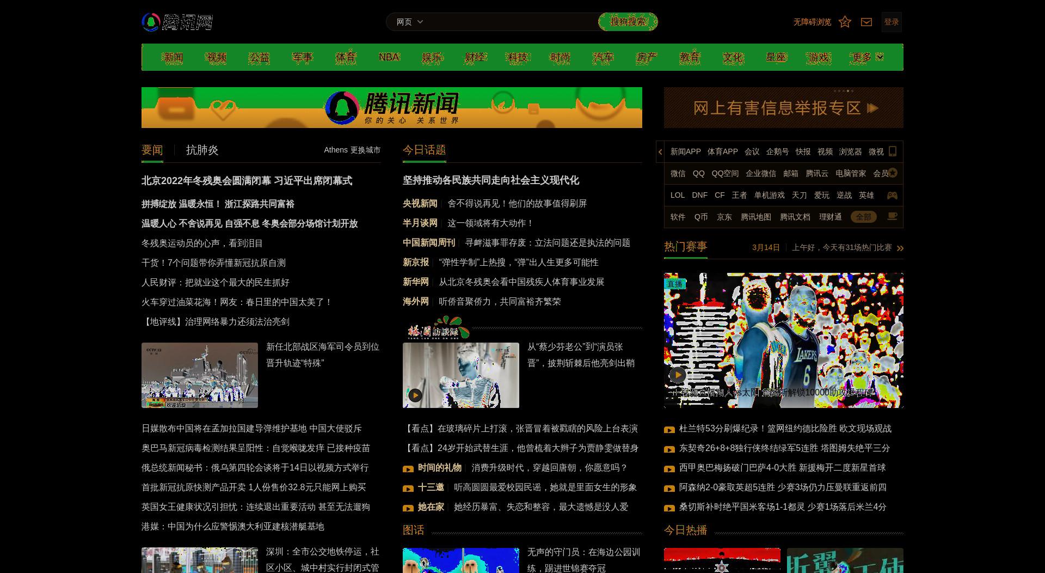Open the 腾讯新闻 banner
The image size is (1045, 573).
click(392, 107)
